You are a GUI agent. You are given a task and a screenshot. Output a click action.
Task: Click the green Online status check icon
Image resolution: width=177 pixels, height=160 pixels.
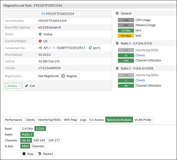(x=40, y=34)
